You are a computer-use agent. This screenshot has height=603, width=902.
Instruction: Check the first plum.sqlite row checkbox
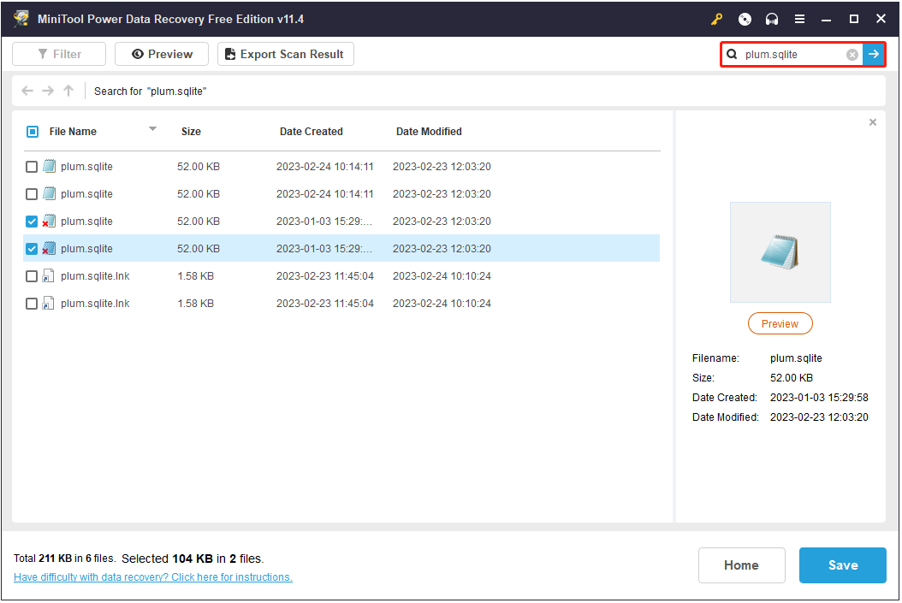pos(32,167)
